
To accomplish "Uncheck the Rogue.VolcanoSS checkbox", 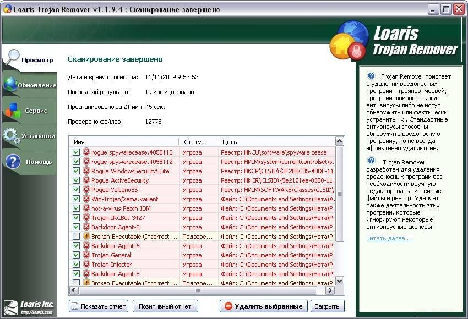I will (76, 189).
